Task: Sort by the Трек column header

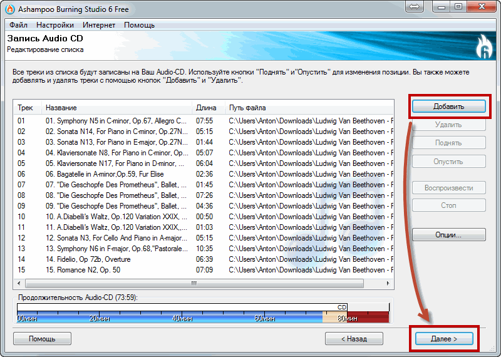Action: [28, 108]
